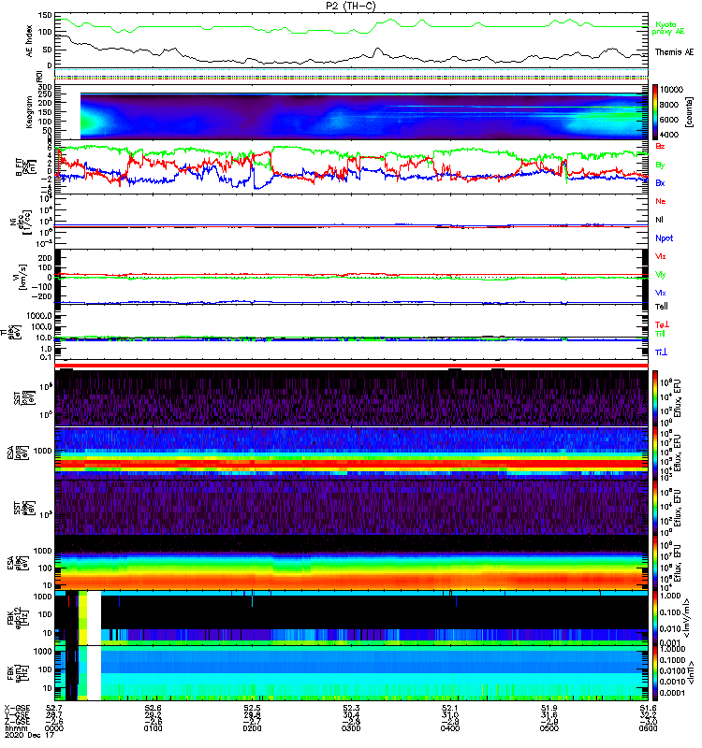Click the '0100' time tick label
Viewport: 702px width, 748px height.
coord(153,728)
